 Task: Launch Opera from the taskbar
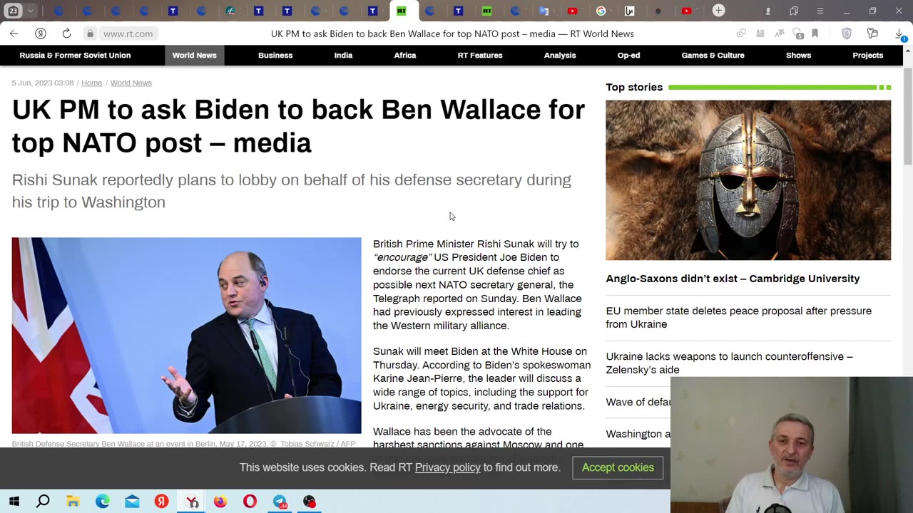point(250,502)
